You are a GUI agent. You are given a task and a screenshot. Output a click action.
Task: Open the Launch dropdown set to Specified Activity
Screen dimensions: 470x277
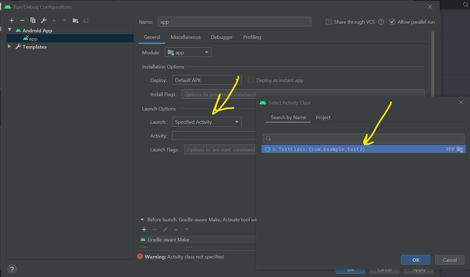tap(206, 122)
